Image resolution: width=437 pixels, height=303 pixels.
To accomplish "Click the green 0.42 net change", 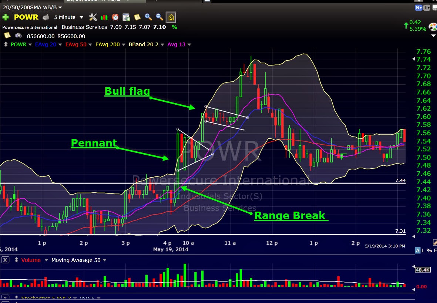I will [x=415, y=22].
